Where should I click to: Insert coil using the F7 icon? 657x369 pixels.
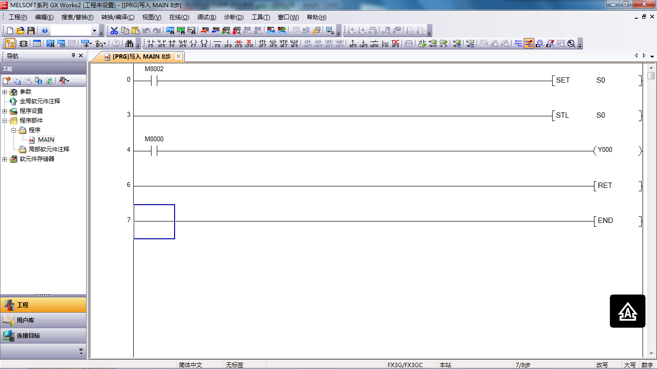pyautogui.click(x=193, y=44)
